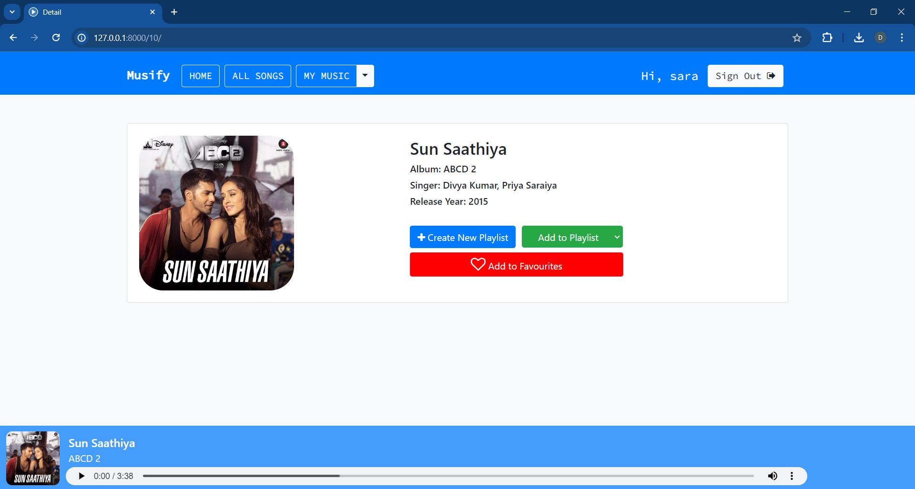Expand the My Music dropdown caret
The image size is (915, 489).
[365, 76]
